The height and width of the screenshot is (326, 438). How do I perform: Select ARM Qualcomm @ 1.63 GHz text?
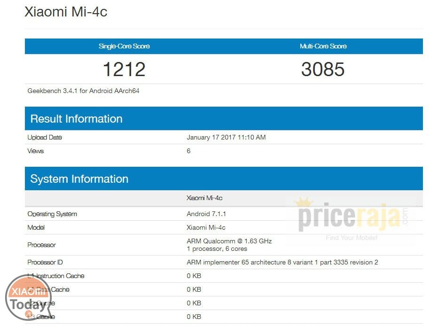[x=229, y=241]
